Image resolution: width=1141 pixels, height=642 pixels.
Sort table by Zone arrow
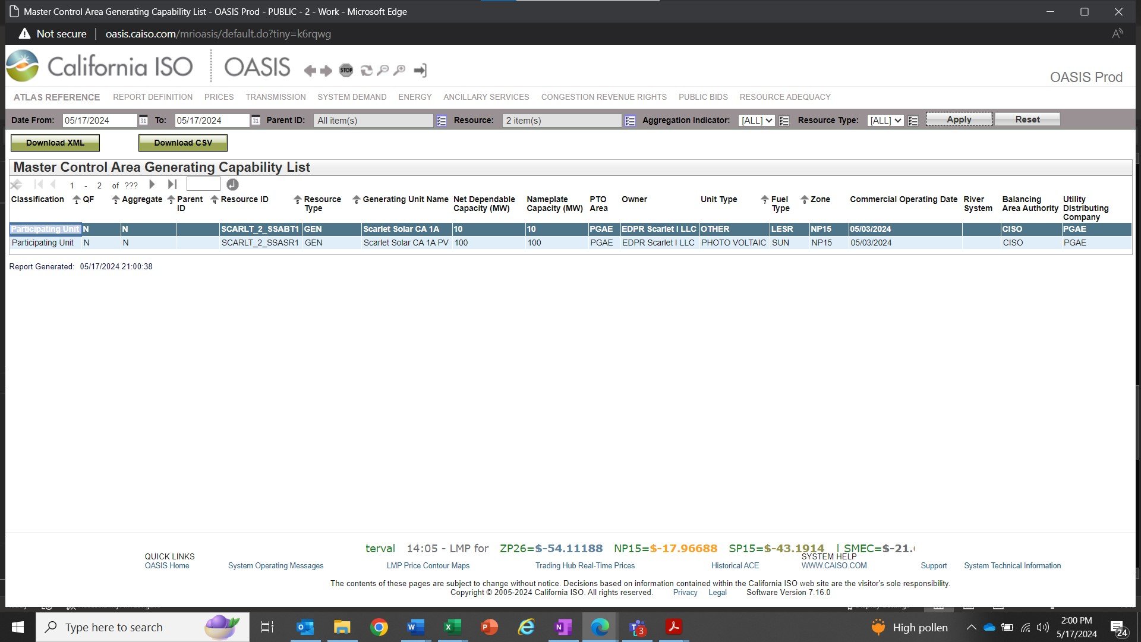pyautogui.click(x=804, y=200)
